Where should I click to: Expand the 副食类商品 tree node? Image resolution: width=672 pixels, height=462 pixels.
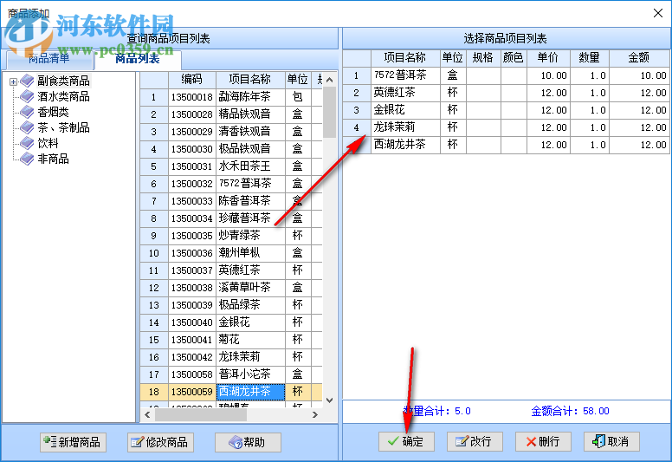13,81
